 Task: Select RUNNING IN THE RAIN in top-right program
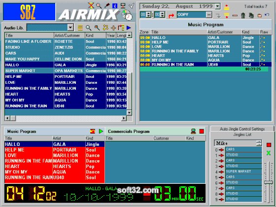click(x=206, y=65)
